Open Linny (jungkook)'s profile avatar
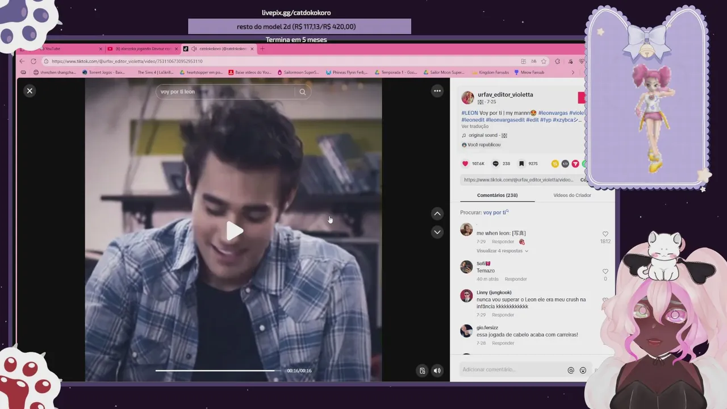 point(466,295)
